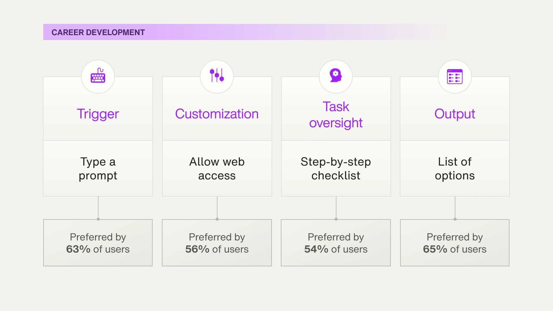Select the Task oversight heading
The height and width of the screenshot is (311, 553).
coord(336,115)
